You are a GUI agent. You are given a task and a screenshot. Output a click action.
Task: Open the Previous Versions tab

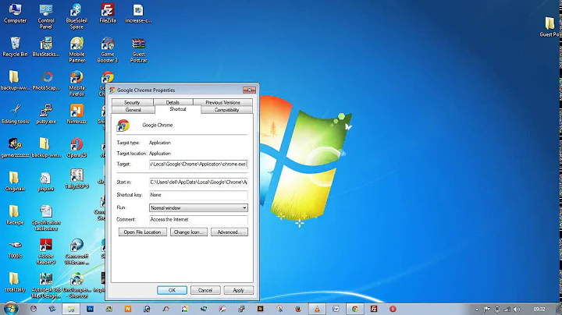(222, 102)
